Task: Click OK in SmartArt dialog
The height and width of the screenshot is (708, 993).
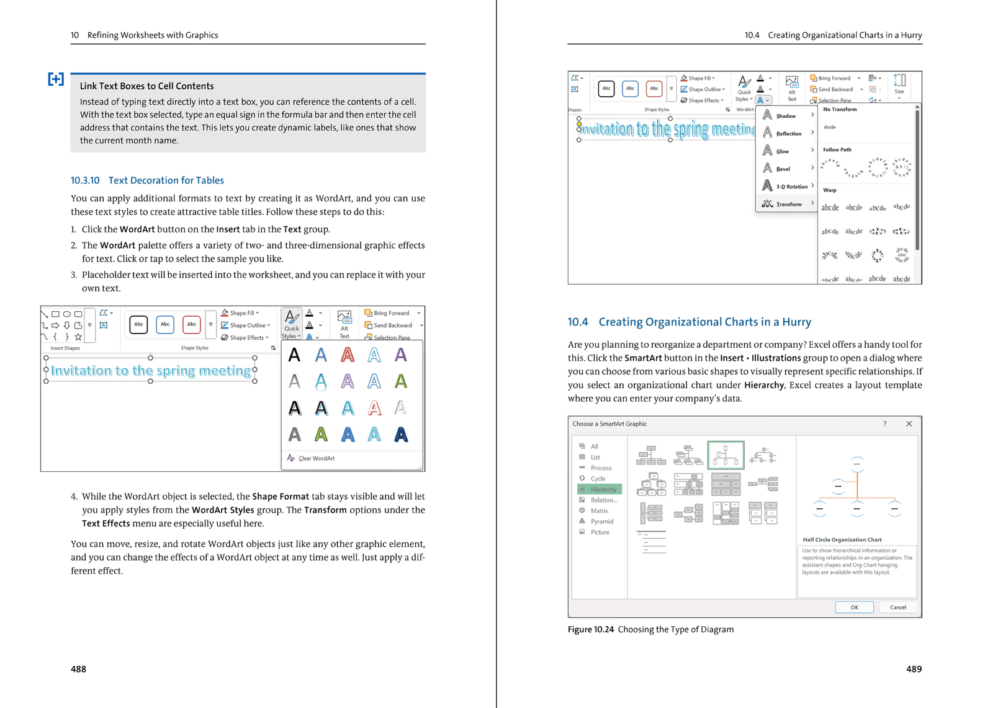Action: [x=854, y=608]
